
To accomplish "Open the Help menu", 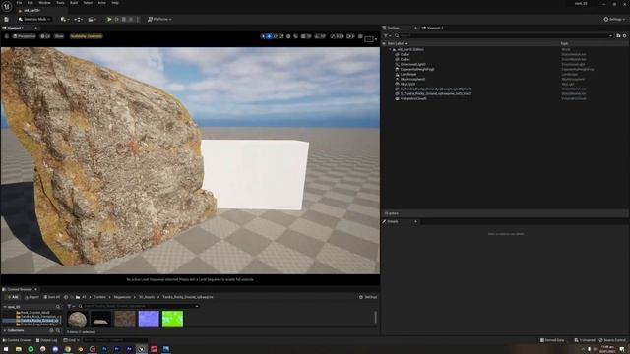I will (x=115, y=3).
